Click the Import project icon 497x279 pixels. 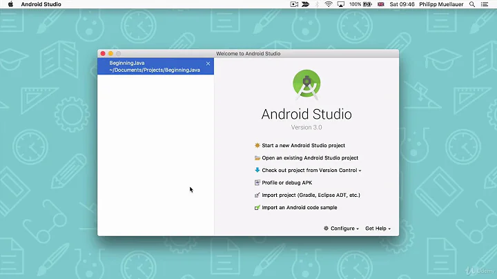(257, 195)
